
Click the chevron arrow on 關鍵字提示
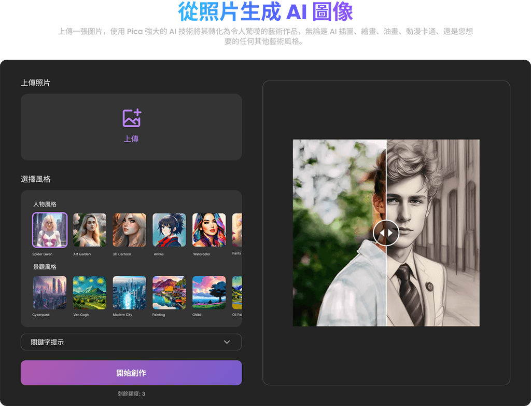[x=227, y=342]
